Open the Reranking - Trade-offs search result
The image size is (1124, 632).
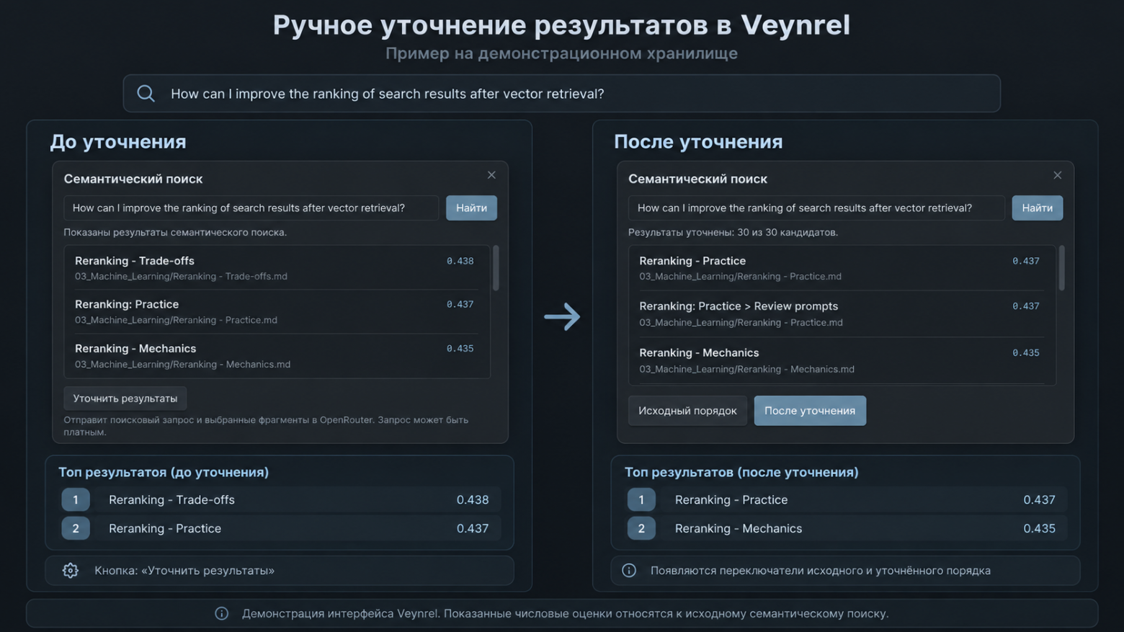pos(277,268)
